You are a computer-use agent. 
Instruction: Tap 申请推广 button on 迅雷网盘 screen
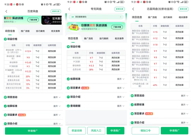point(174,131)
